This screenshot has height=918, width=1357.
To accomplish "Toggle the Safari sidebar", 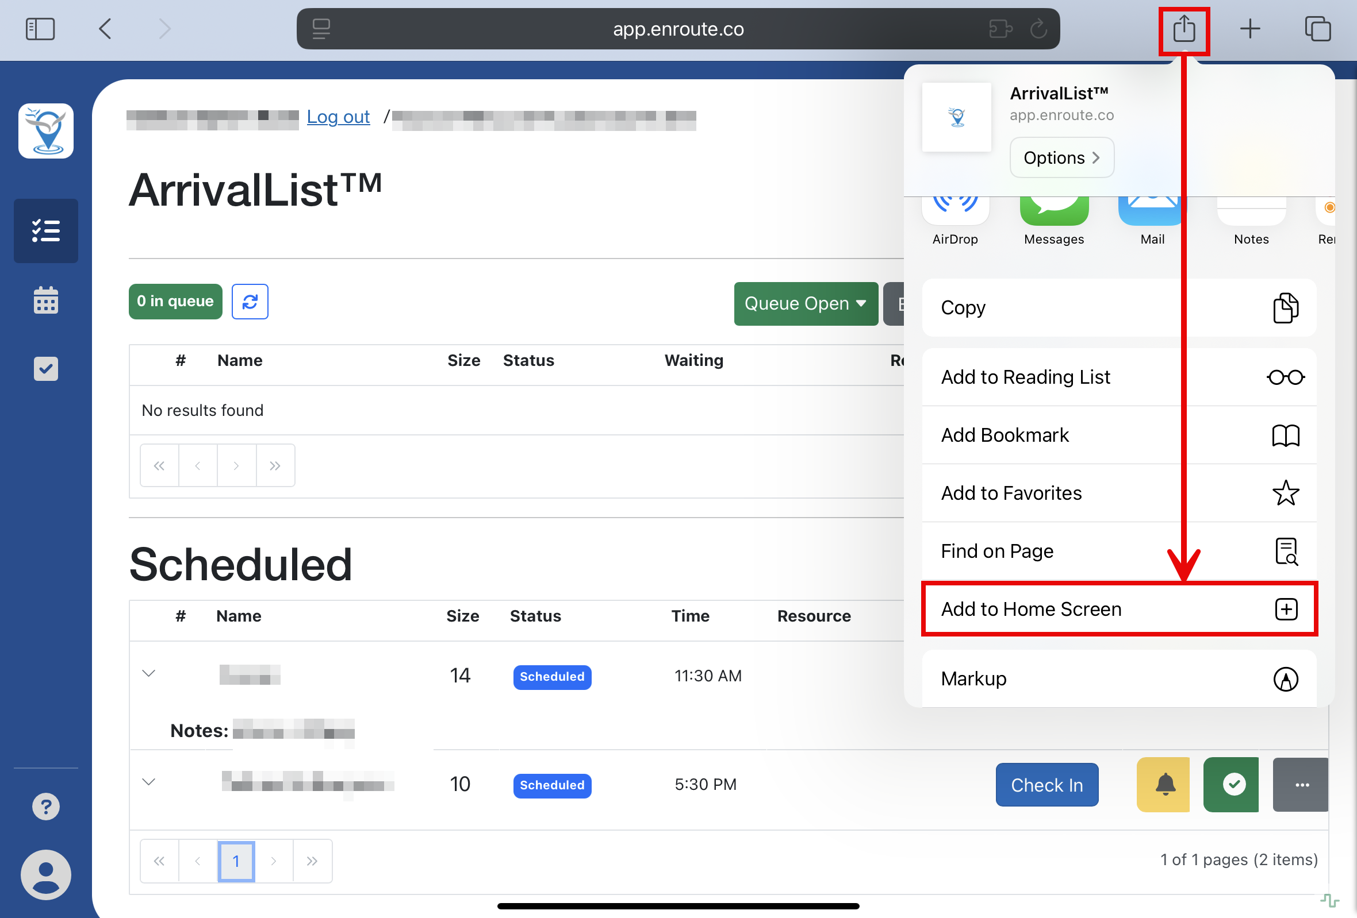I will 40,29.
